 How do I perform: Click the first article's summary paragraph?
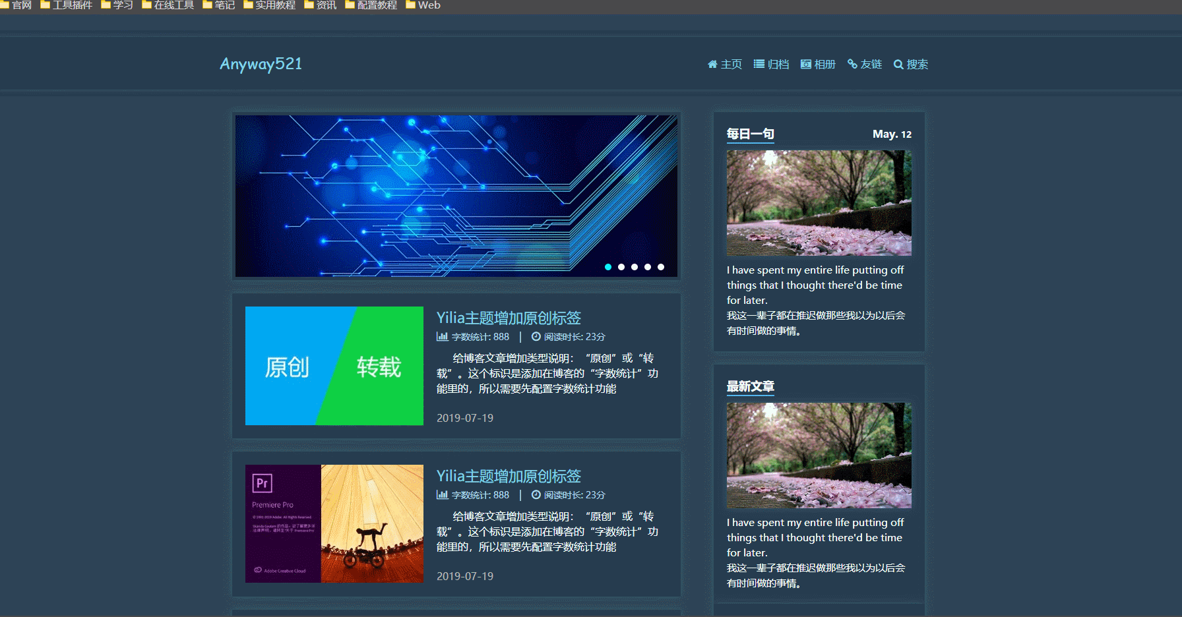(547, 374)
